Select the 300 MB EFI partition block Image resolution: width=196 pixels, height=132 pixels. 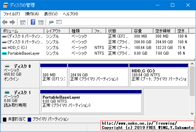[54, 75]
